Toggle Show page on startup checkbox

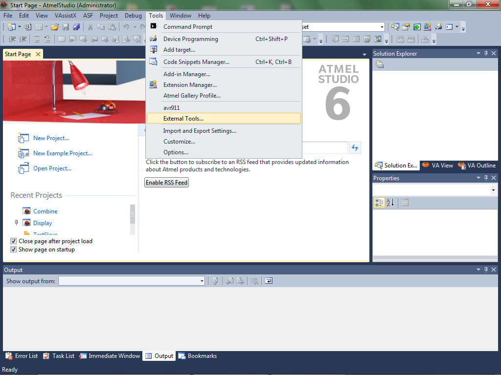click(x=13, y=250)
